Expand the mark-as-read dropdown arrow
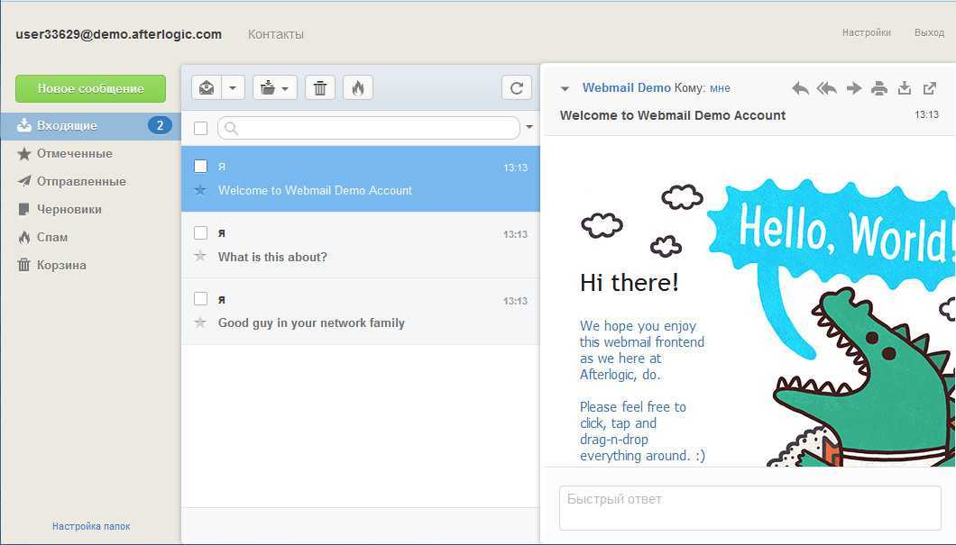 [233, 87]
